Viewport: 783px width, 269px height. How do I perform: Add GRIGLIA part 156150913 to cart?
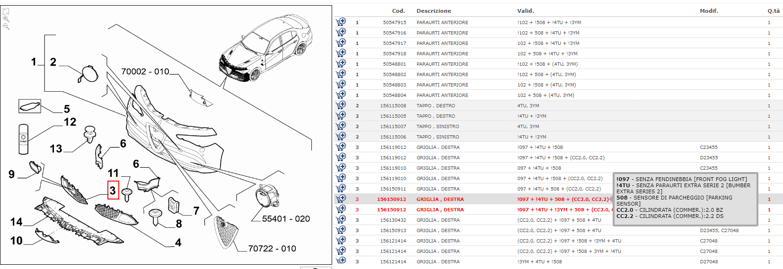(x=341, y=230)
